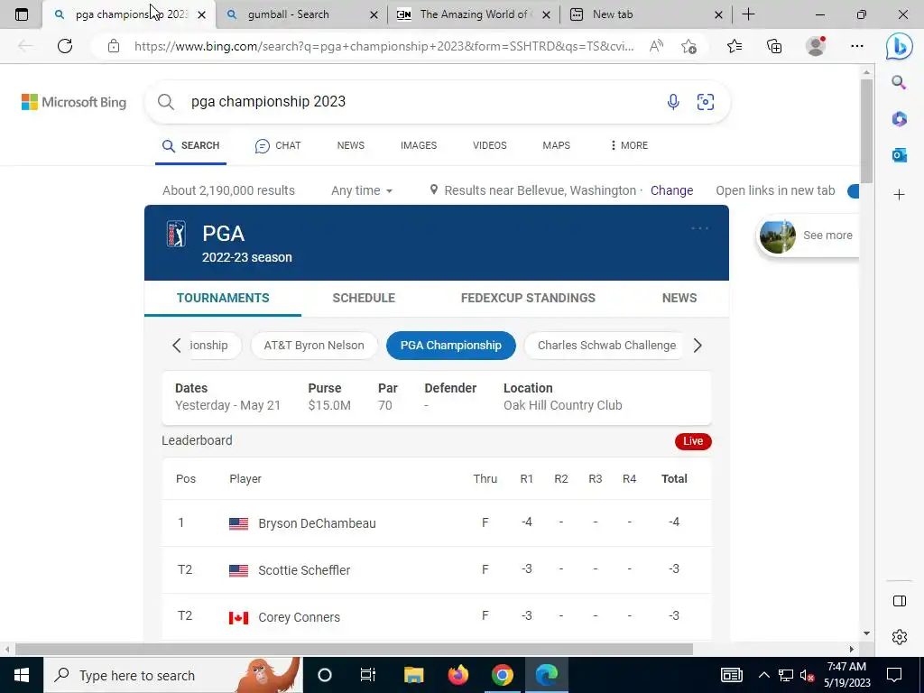Click Bryson DeChambeau player name
The height and width of the screenshot is (693, 924).
tap(317, 523)
